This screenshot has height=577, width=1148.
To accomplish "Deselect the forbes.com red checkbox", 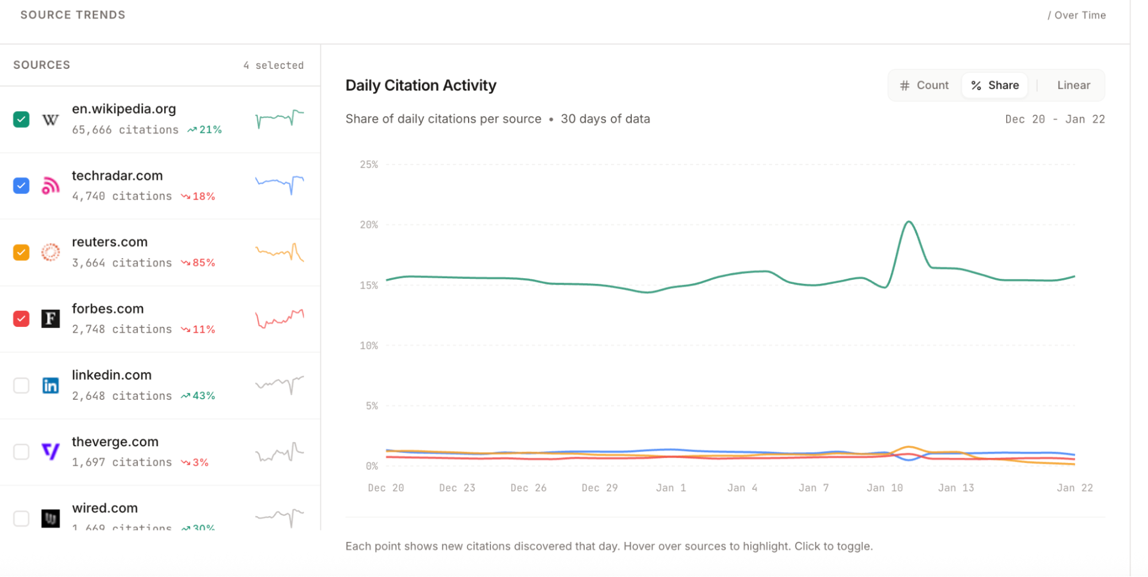I will [x=21, y=319].
